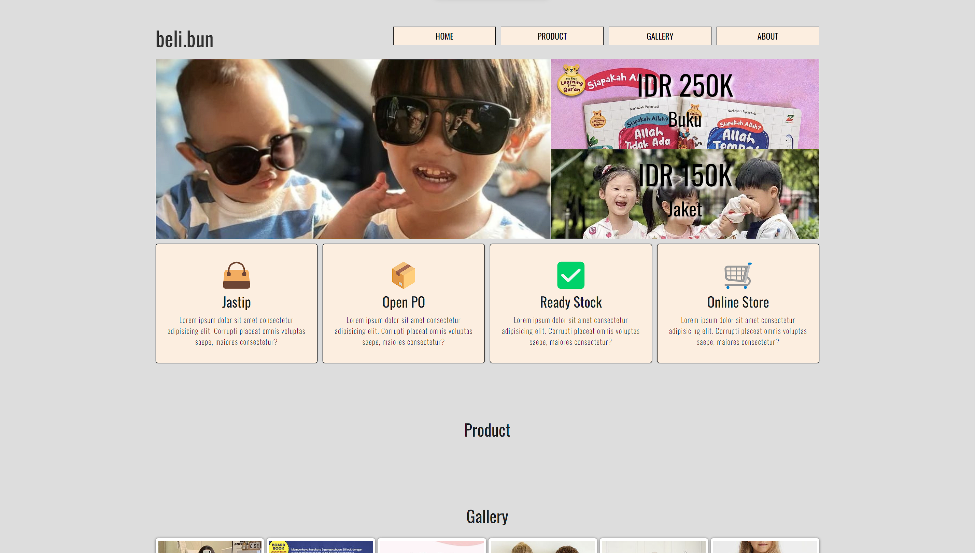This screenshot has height=553, width=975.
Task: Click the green checkmark icon above Ready Stock
Action: 570,275
